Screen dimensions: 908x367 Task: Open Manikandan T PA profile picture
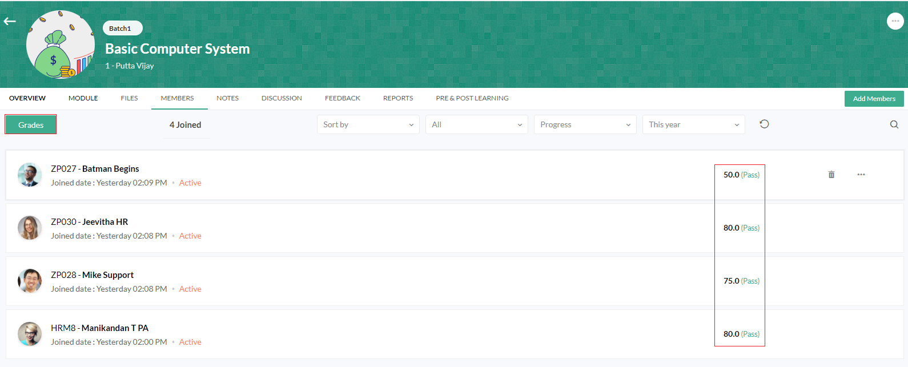point(30,334)
